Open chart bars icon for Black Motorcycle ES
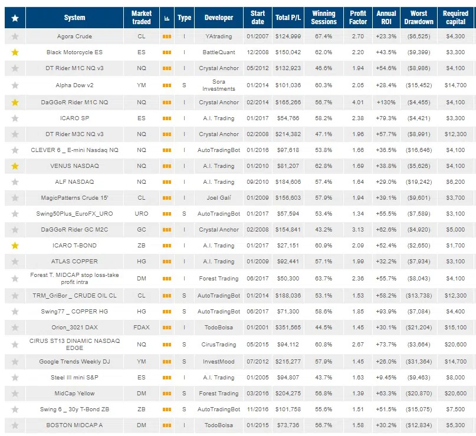 point(167,52)
